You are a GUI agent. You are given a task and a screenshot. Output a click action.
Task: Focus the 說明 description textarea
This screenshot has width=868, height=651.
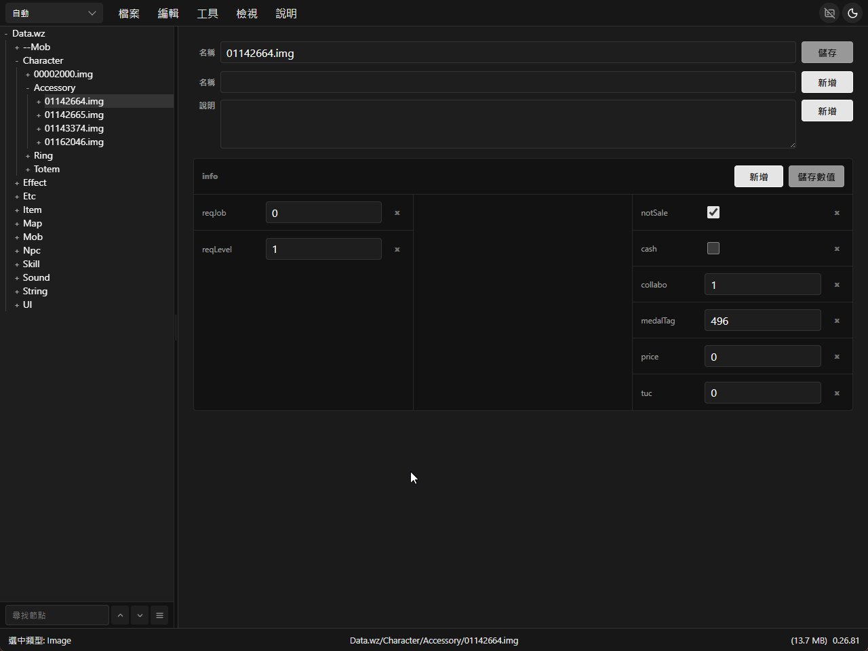[508, 124]
